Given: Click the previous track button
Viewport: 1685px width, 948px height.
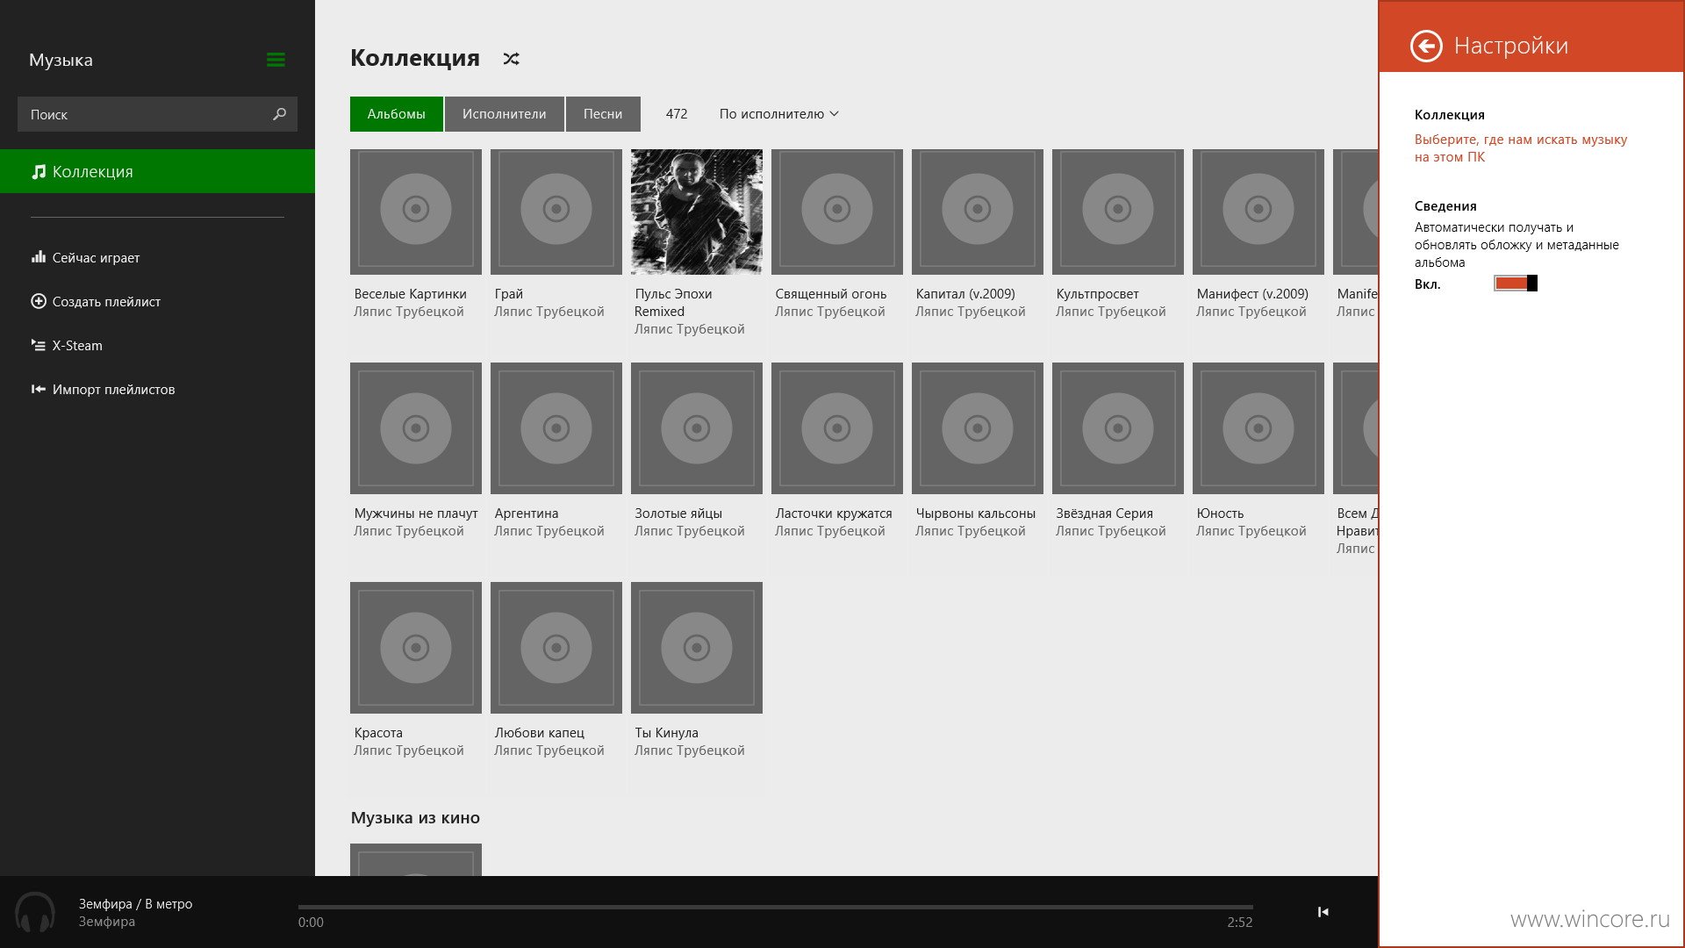Looking at the screenshot, I should [x=1323, y=912].
